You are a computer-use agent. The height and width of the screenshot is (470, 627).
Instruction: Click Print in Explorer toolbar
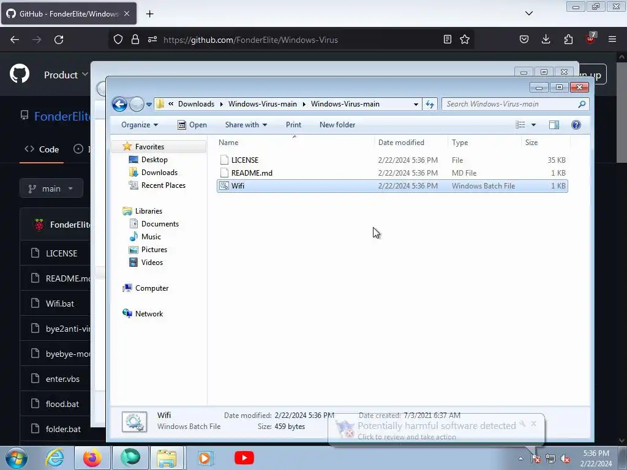293,125
